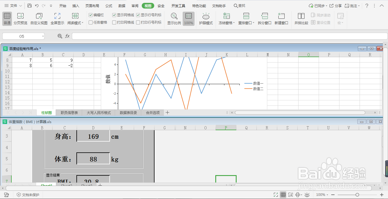Enable 打印行号列标 print headings checkbox
The height and width of the screenshot is (199, 388).
[138, 22]
